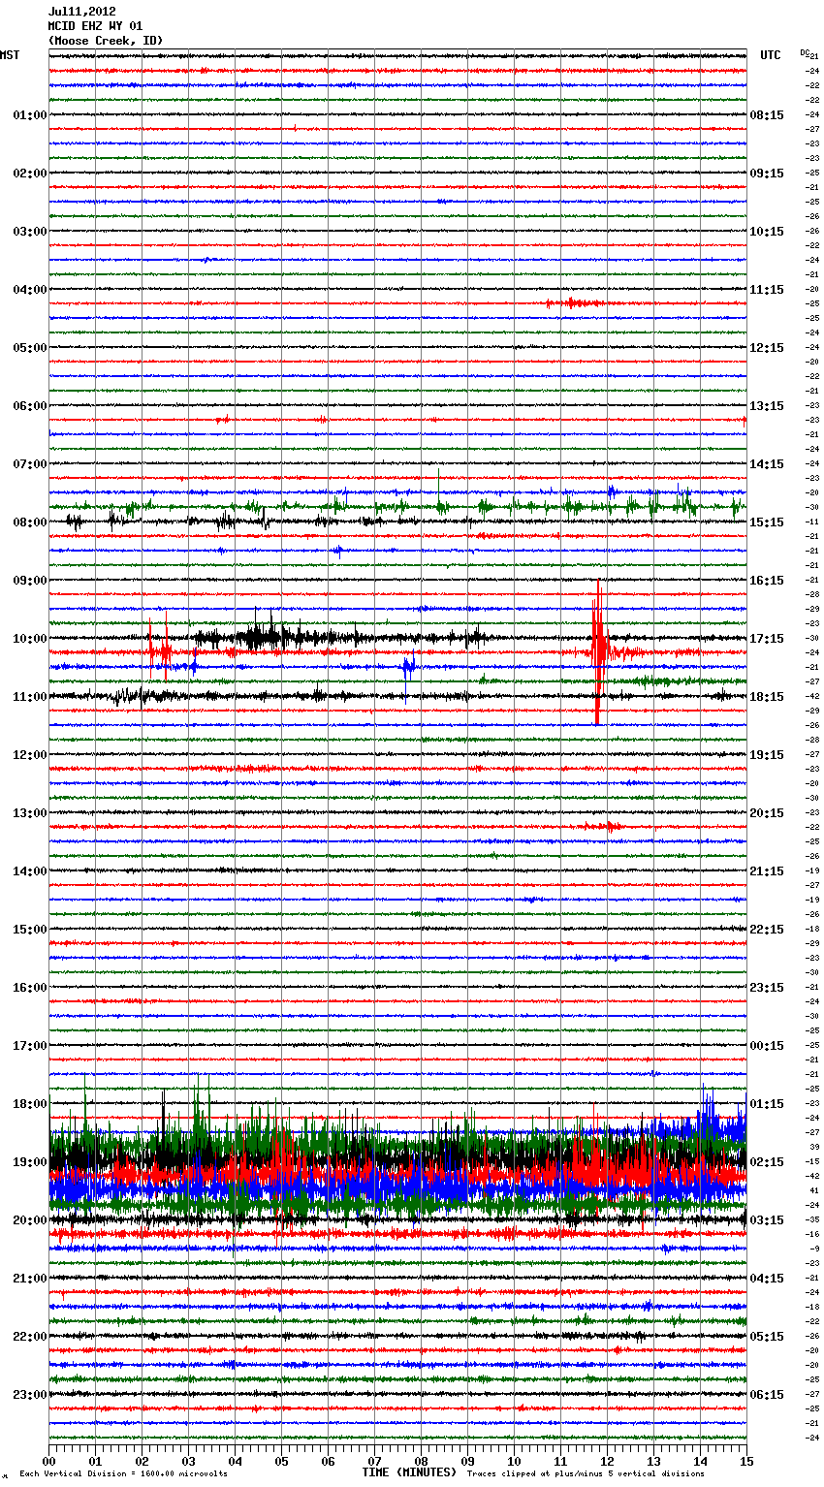Click minute tick label "03" on the time axis
This screenshot has height=1487, width=824.
(188, 1461)
